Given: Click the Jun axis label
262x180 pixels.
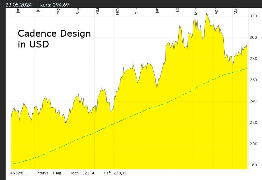Looking at the screenshot, I should coord(18,10).
